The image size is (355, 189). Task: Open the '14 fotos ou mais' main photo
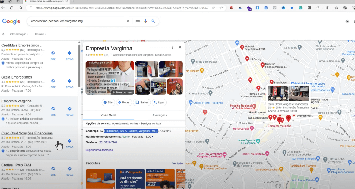(x=110, y=78)
